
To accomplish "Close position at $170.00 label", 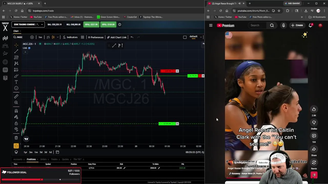I will [203, 76].
